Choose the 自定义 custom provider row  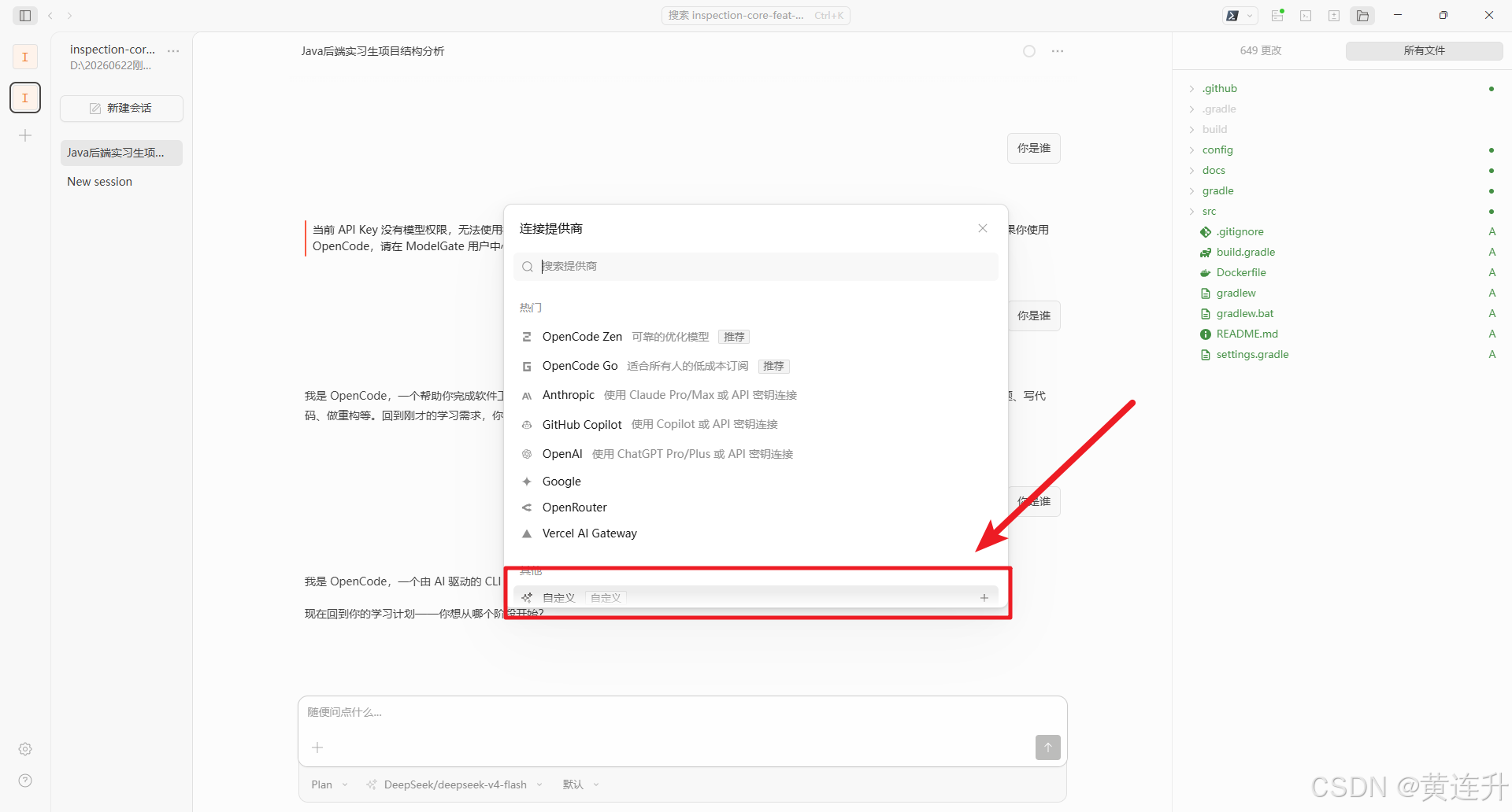756,598
